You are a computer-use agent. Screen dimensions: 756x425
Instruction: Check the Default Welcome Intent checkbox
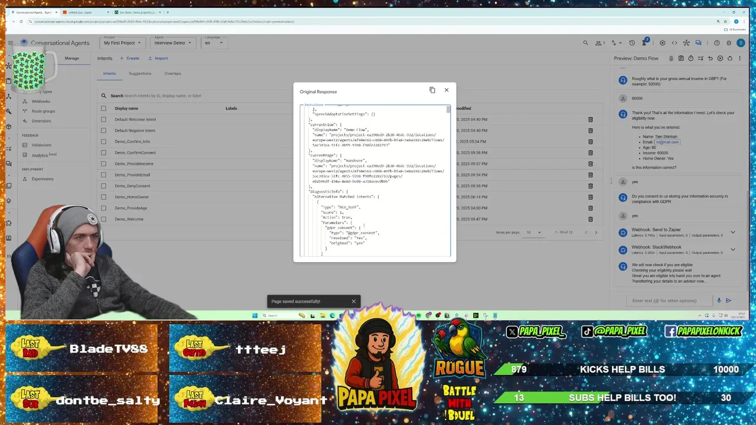[x=103, y=119]
